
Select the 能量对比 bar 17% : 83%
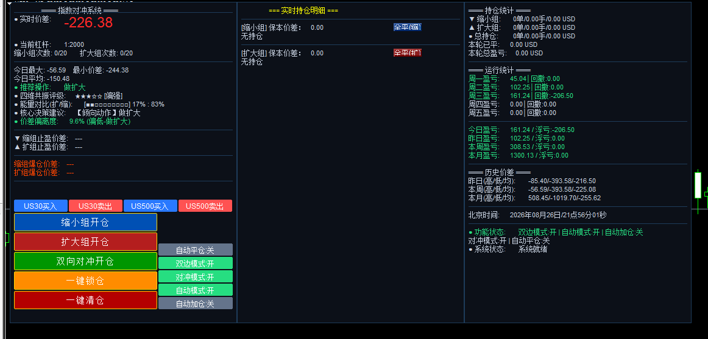[x=90, y=104]
